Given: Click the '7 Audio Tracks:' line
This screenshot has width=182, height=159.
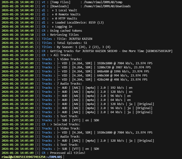Looking at the screenshot, I should tap(70, 84).
